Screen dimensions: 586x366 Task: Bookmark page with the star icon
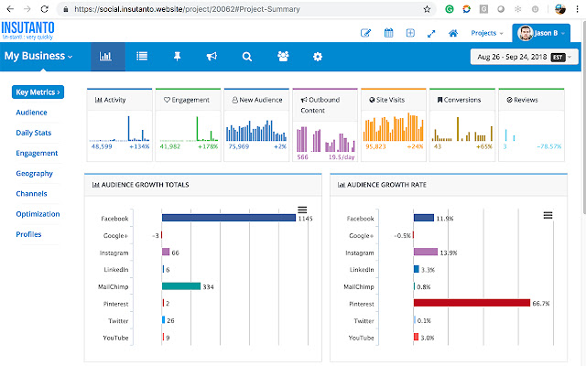tap(427, 9)
